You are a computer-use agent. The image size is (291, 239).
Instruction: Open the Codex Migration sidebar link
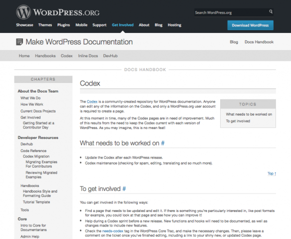tap(36, 156)
